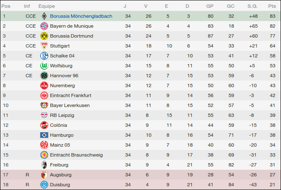Click the Pos column header
281x190 pixels.
click(x=6, y=6)
